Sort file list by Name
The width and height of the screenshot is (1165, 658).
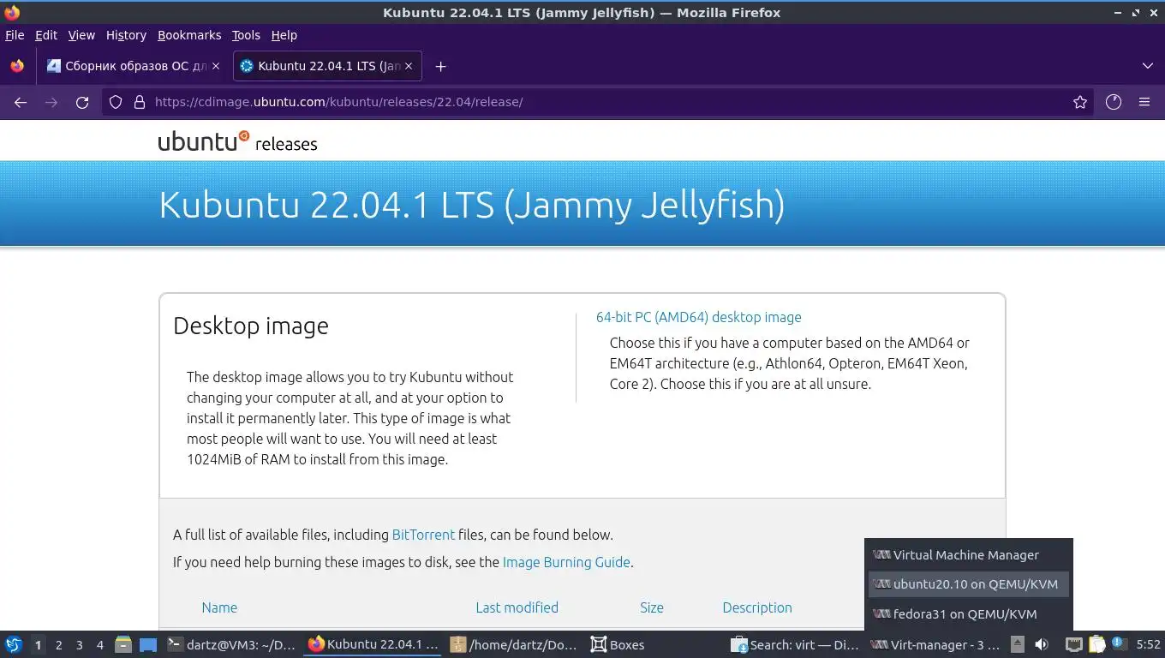[x=219, y=607]
